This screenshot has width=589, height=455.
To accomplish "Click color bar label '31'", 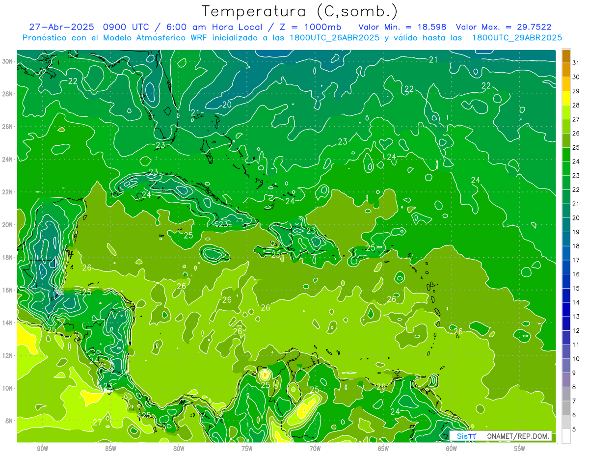I will tap(576, 62).
